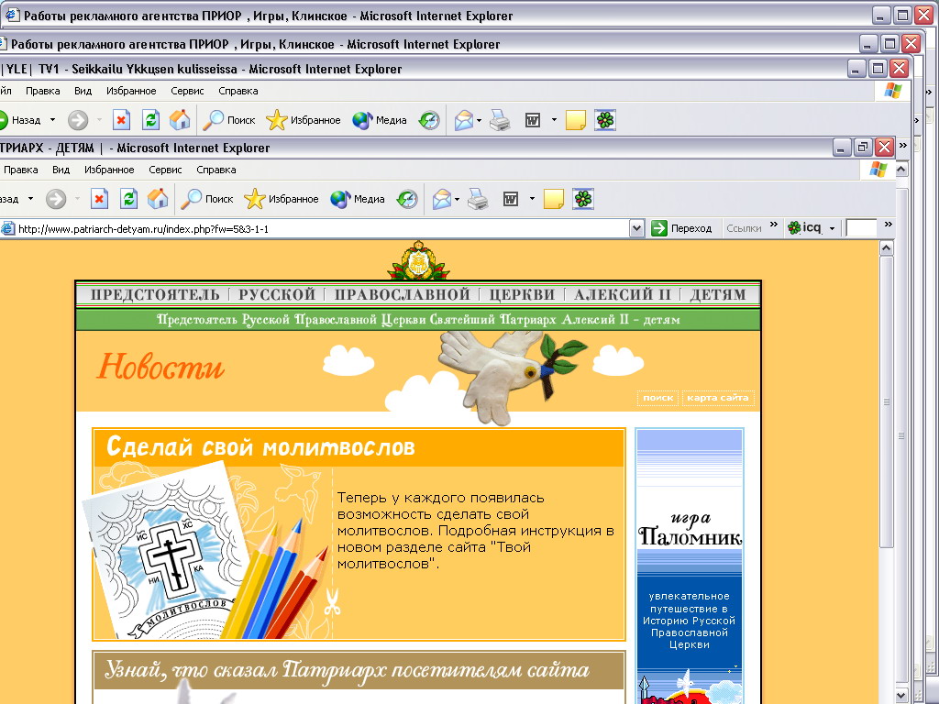Click поиск link on web page
The width and height of the screenshot is (939, 704).
657,398
